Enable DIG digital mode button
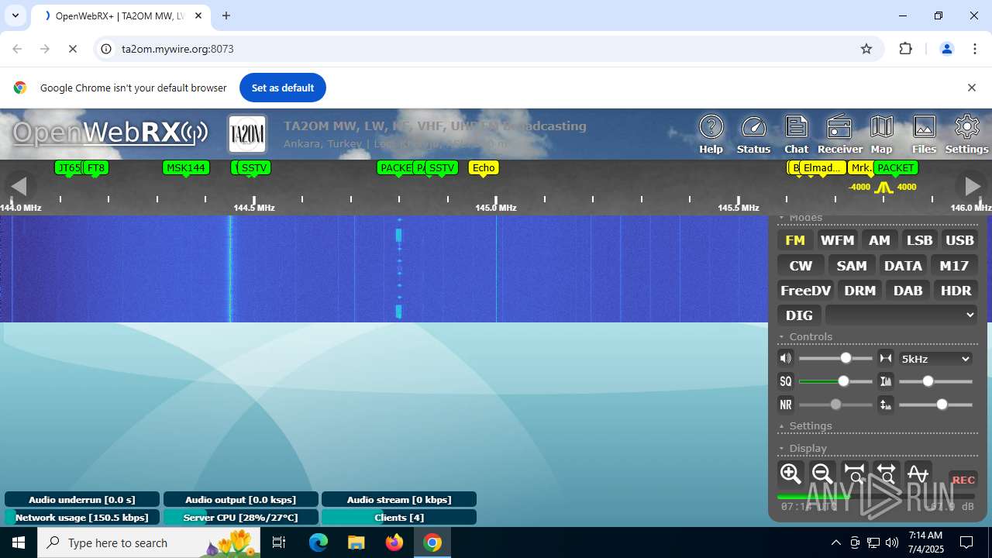 point(799,315)
